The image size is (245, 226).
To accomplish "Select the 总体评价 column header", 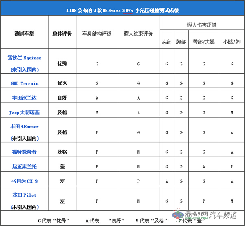I will point(62,34).
